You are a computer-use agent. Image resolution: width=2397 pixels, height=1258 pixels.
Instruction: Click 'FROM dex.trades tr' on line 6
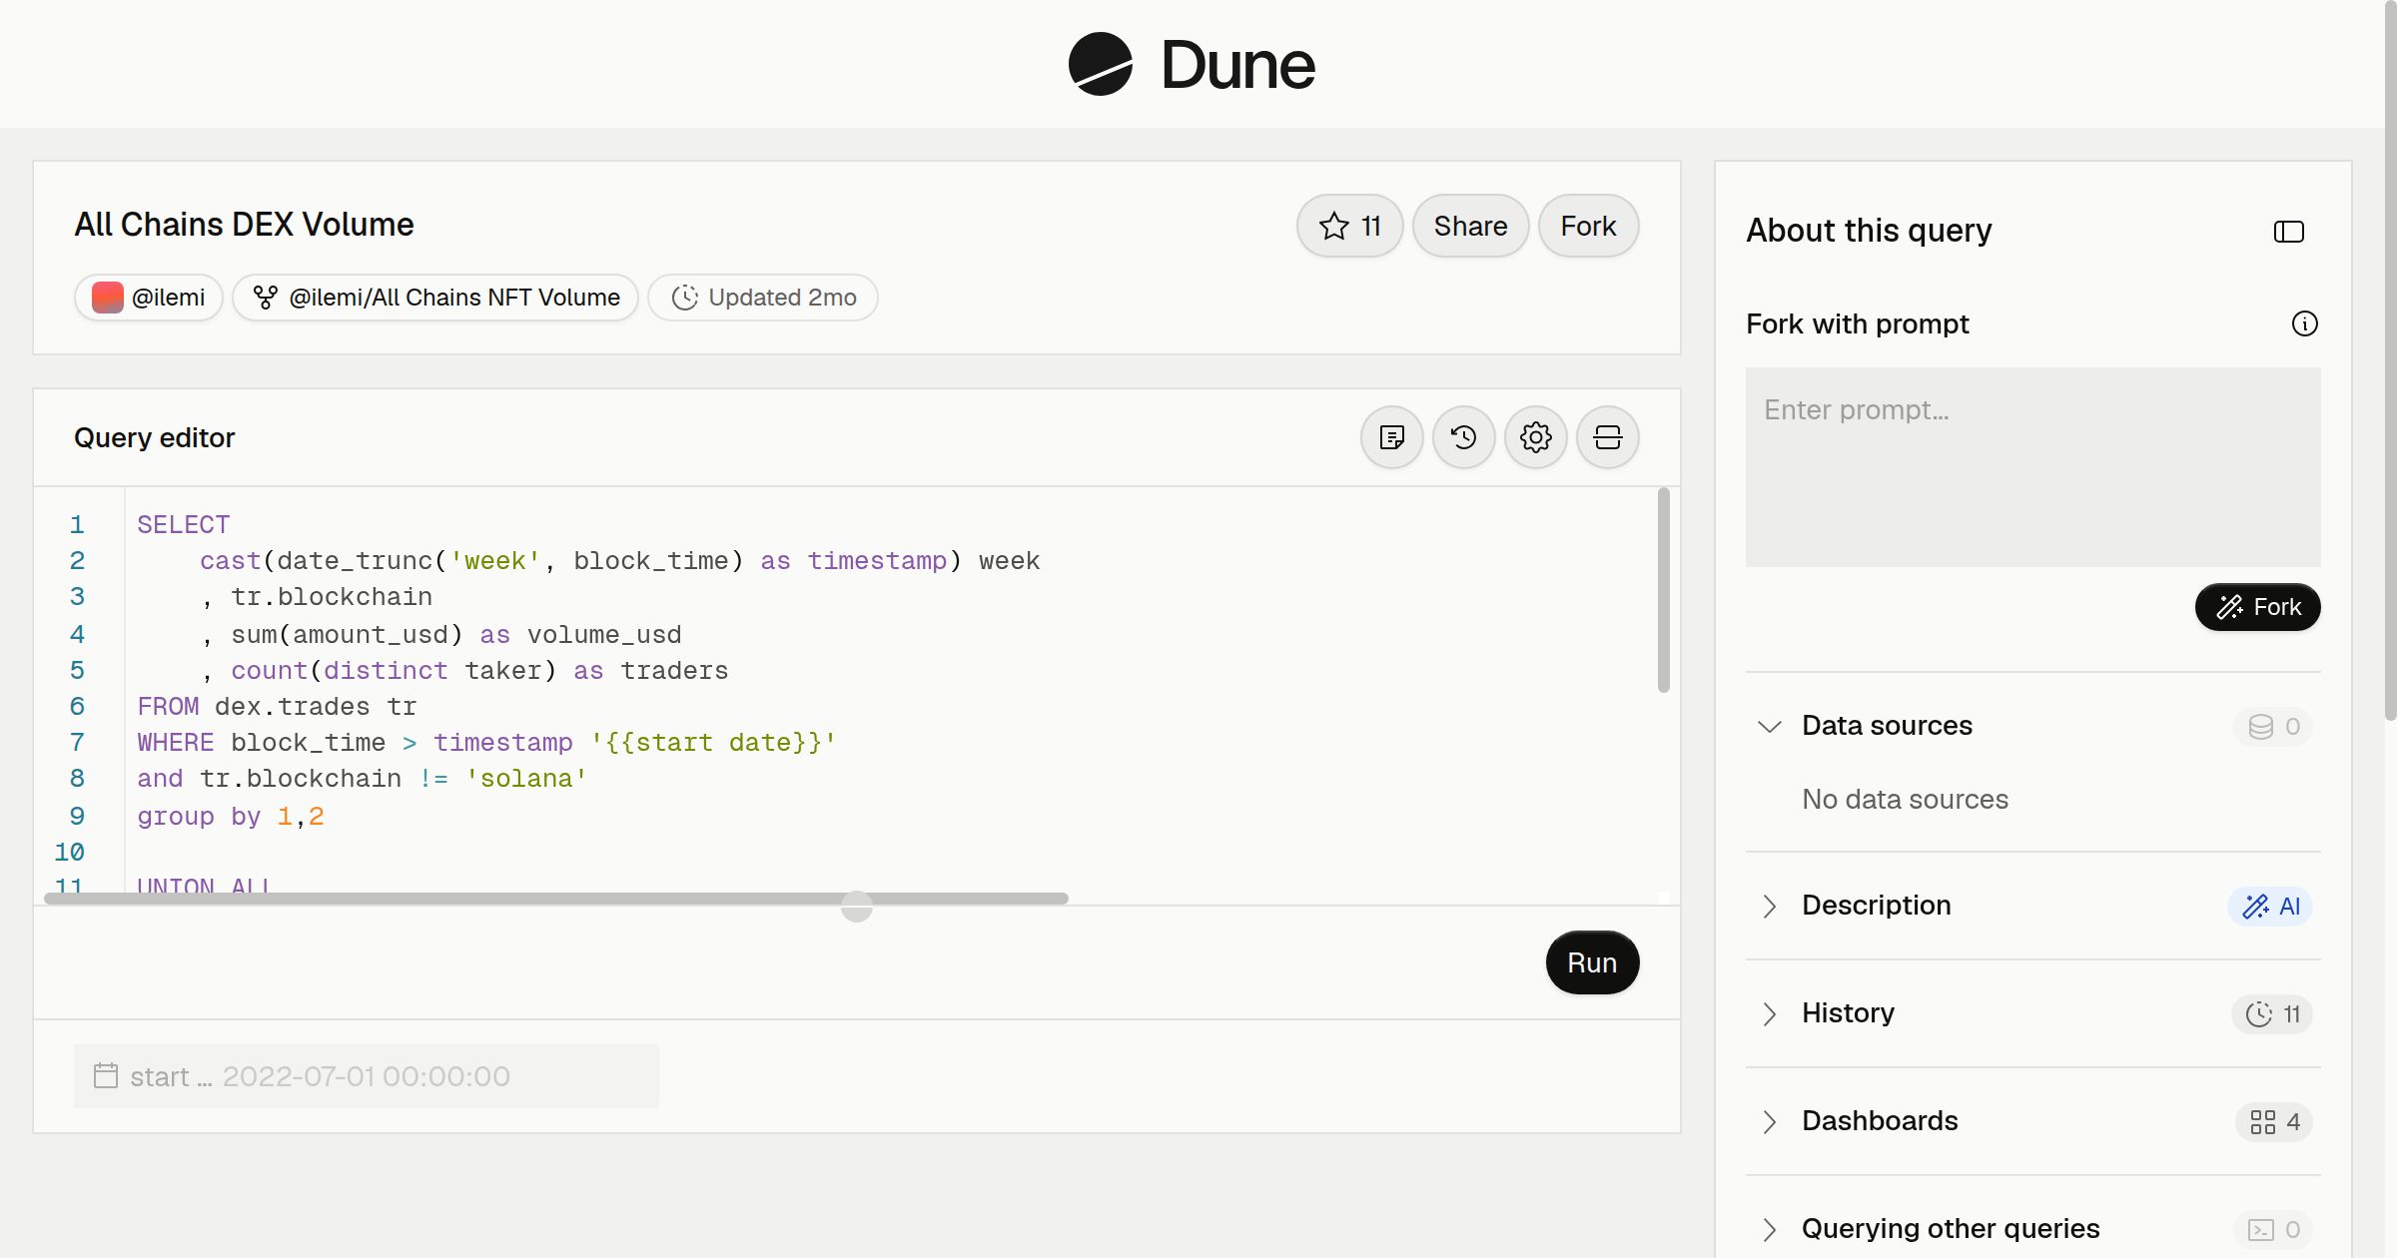pyautogui.click(x=277, y=706)
